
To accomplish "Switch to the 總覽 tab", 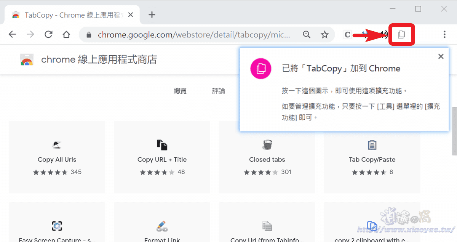I will pos(180,91).
